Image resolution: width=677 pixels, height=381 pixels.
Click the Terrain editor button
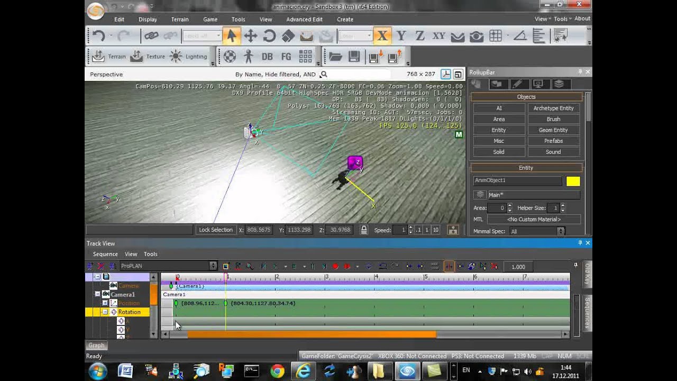109,57
